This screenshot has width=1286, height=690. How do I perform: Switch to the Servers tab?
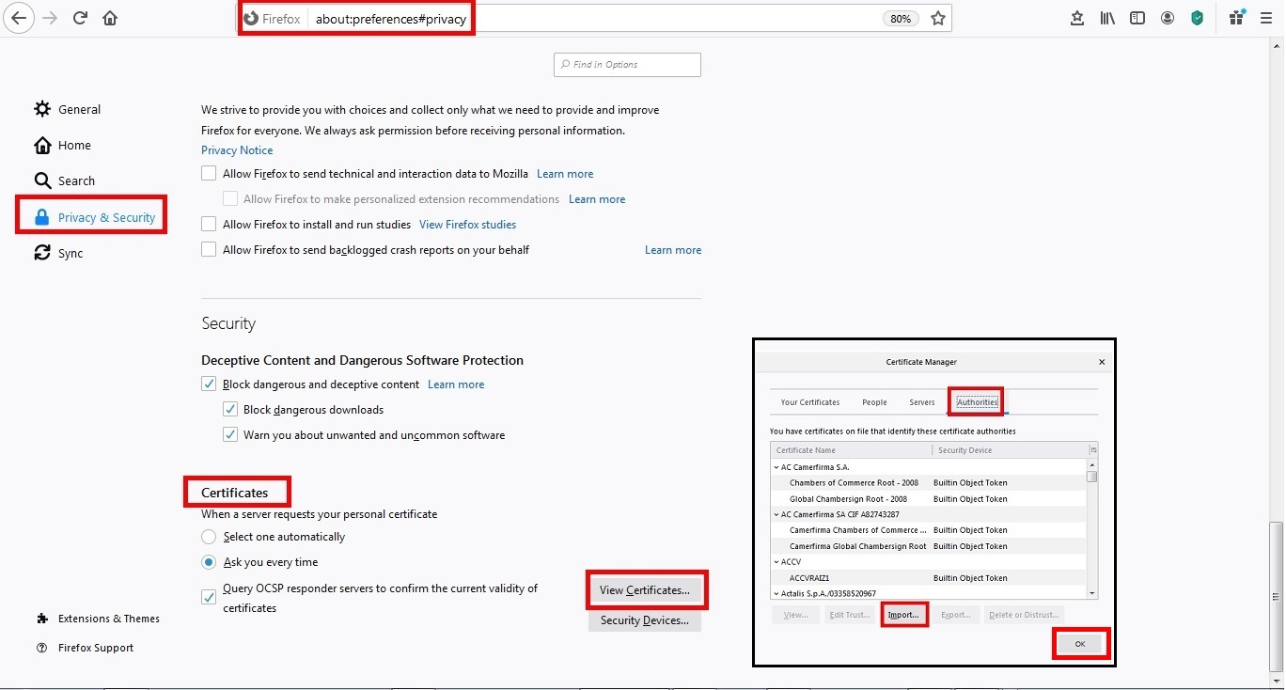pyautogui.click(x=922, y=402)
